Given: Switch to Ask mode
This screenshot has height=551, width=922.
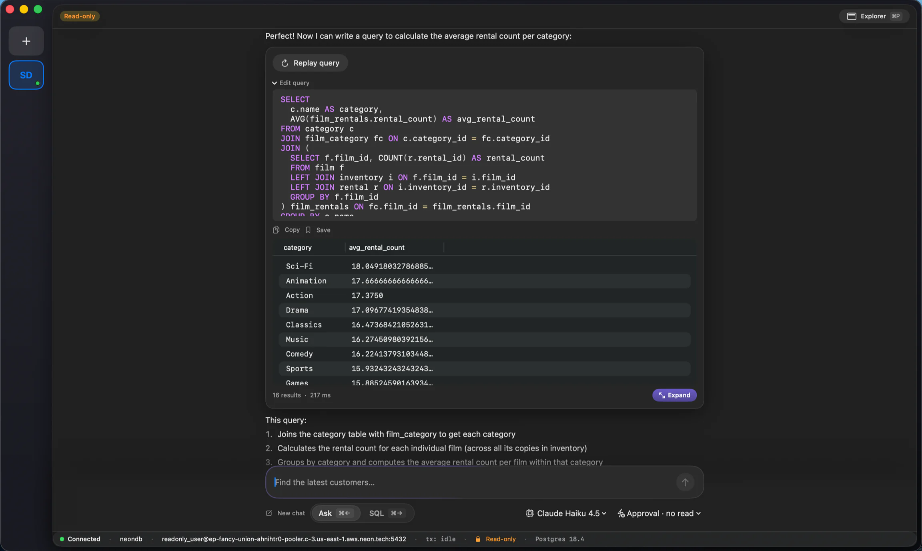Looking at the screenshot, I should (x=335, y=513).
